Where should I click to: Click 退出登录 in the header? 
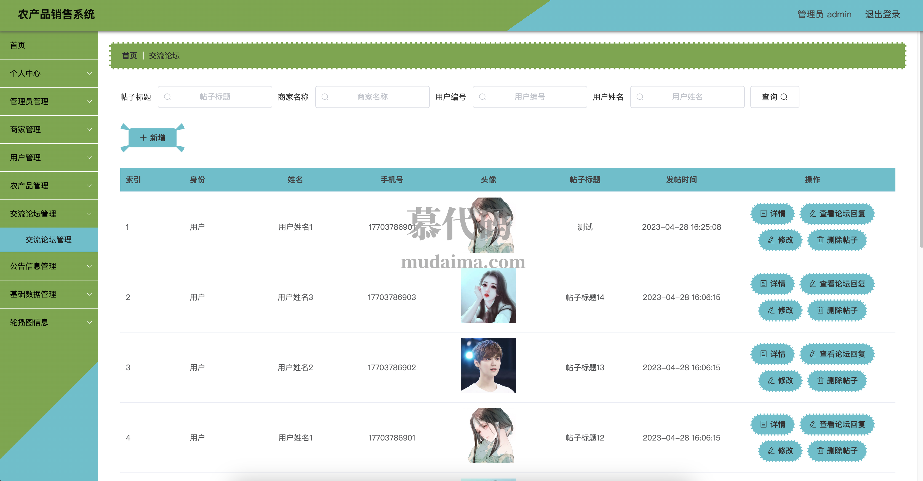point(882,14)
